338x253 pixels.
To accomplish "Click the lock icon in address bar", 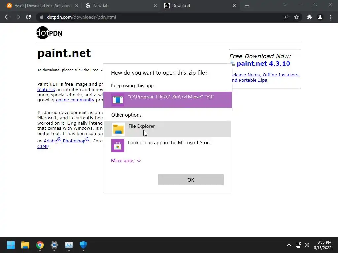I will 42,17.
